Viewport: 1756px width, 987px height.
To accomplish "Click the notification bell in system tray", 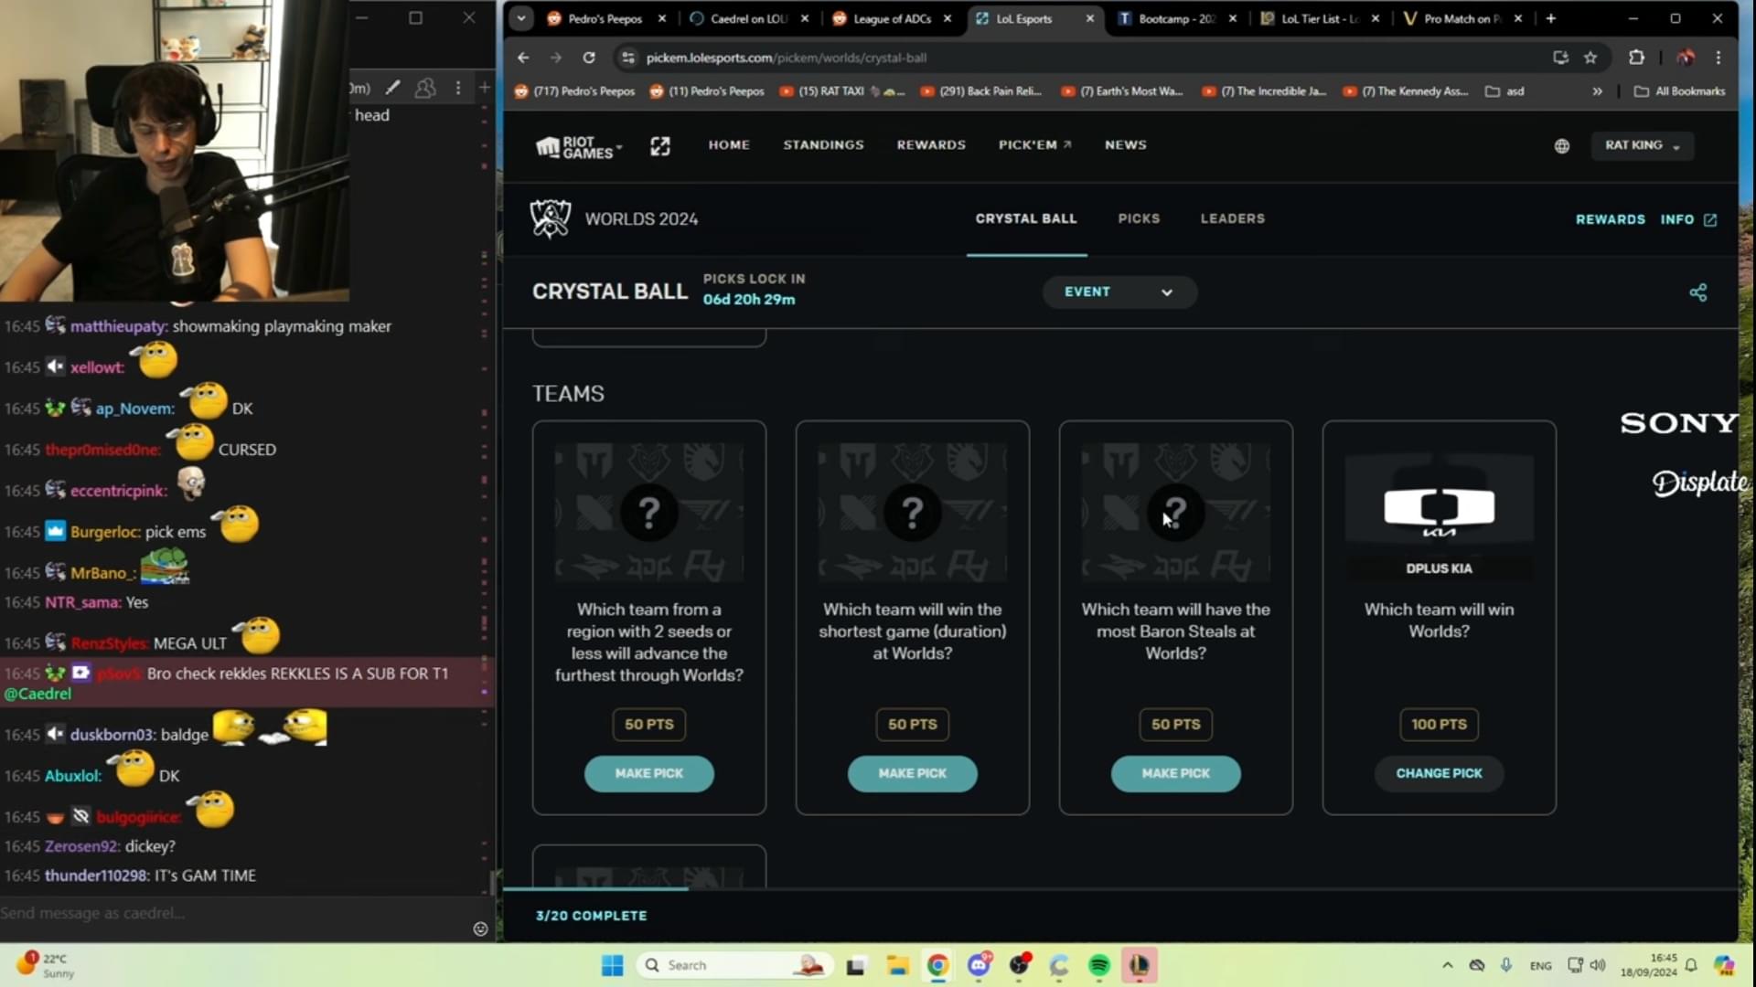I will coord(1691,965).
